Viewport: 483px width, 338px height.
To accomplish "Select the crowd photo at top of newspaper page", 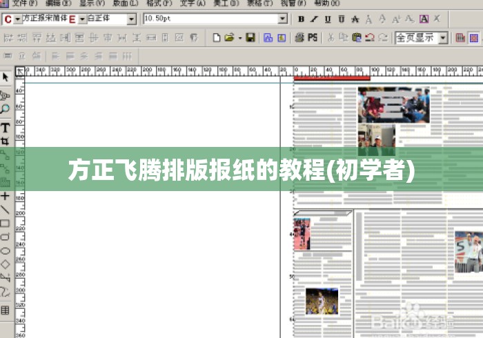I will pyautogui.click(x=393, y=105).
